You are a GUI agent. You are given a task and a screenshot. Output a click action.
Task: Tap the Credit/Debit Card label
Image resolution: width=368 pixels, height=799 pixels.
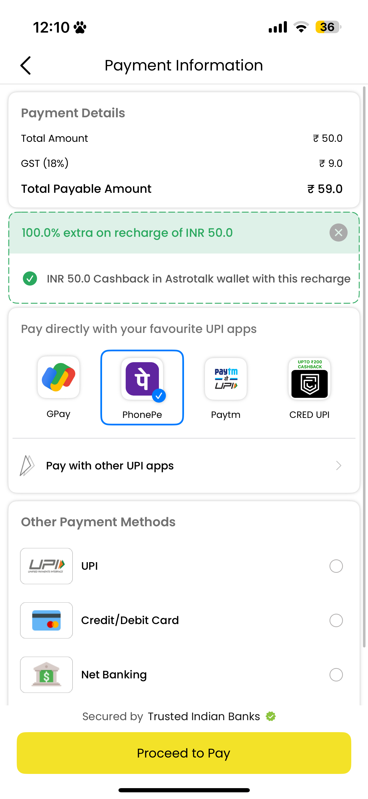130,620
